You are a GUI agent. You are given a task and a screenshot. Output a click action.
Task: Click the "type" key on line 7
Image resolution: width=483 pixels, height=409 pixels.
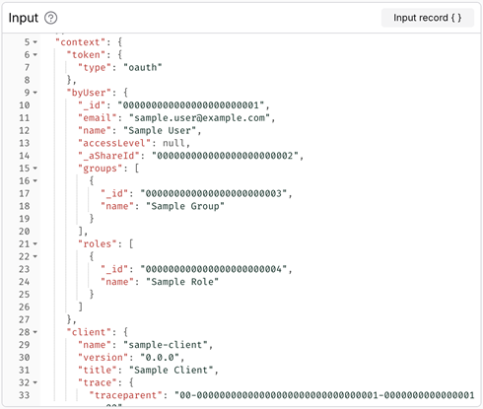coord(95,67)
